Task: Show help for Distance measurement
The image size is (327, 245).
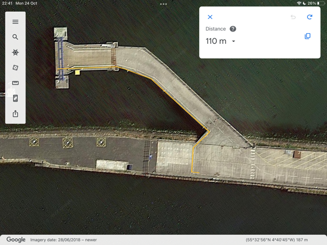Action: click(233, 29)
